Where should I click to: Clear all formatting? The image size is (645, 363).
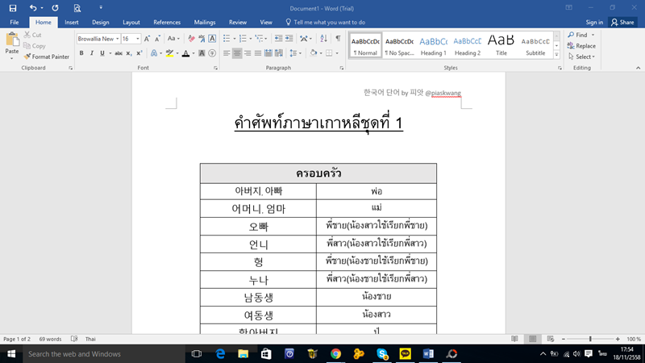pos(191,39)
